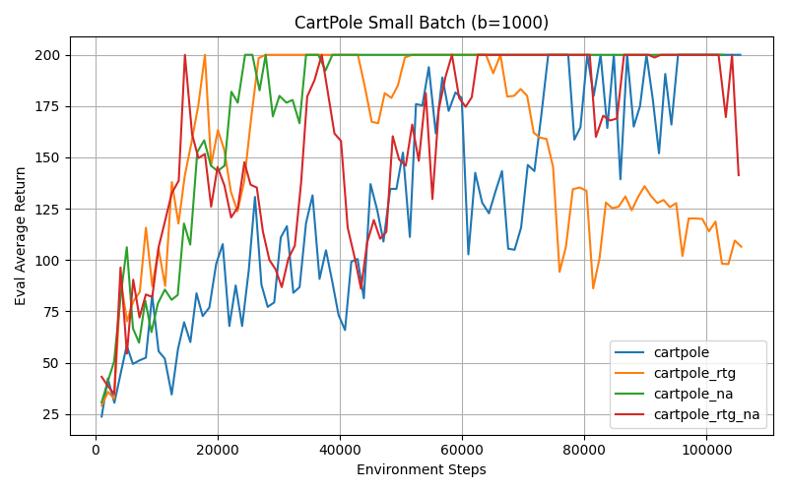Click the x-axis tick label '0'
This screenshot has width=788, height=492.
(96, 450)
